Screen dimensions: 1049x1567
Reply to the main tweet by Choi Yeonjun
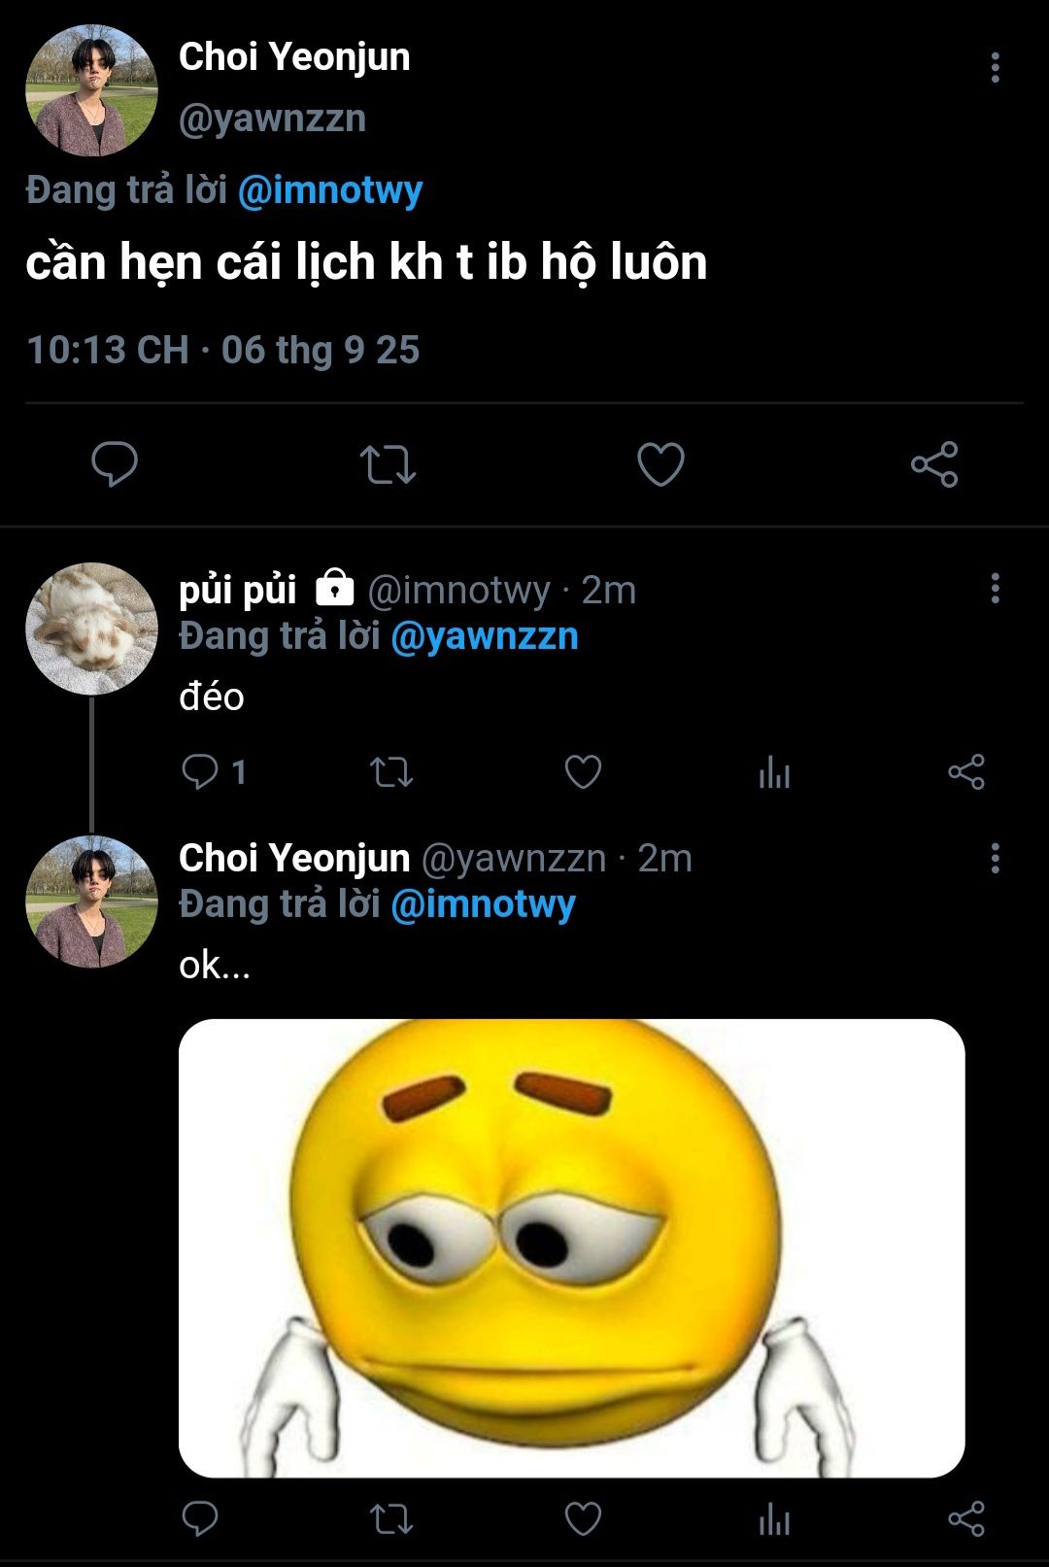(x=115, y=463)
